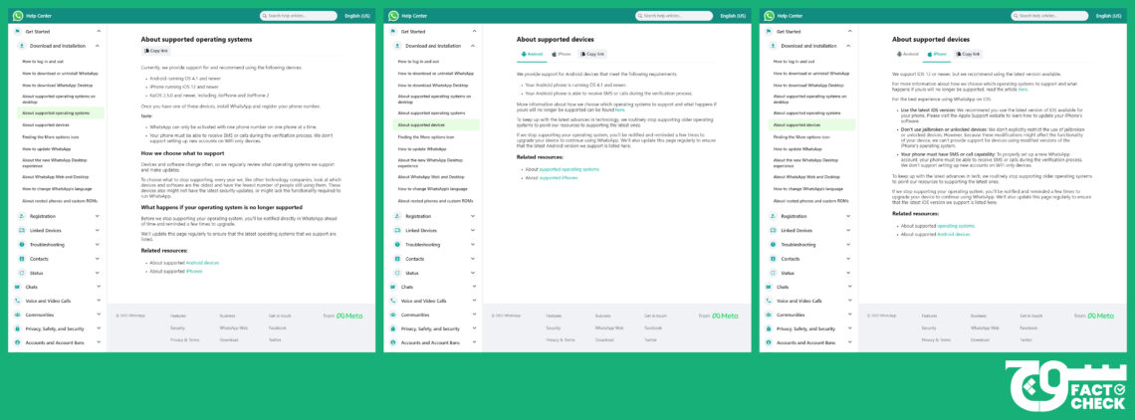Click Linked Devices icon in left window sidebar
Screen dimensions: 1135x420
coord(23,230)
